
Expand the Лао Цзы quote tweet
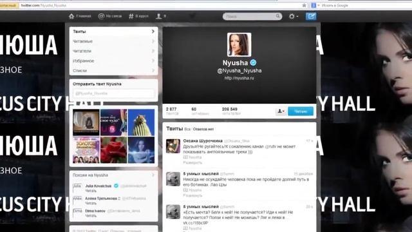192,195
